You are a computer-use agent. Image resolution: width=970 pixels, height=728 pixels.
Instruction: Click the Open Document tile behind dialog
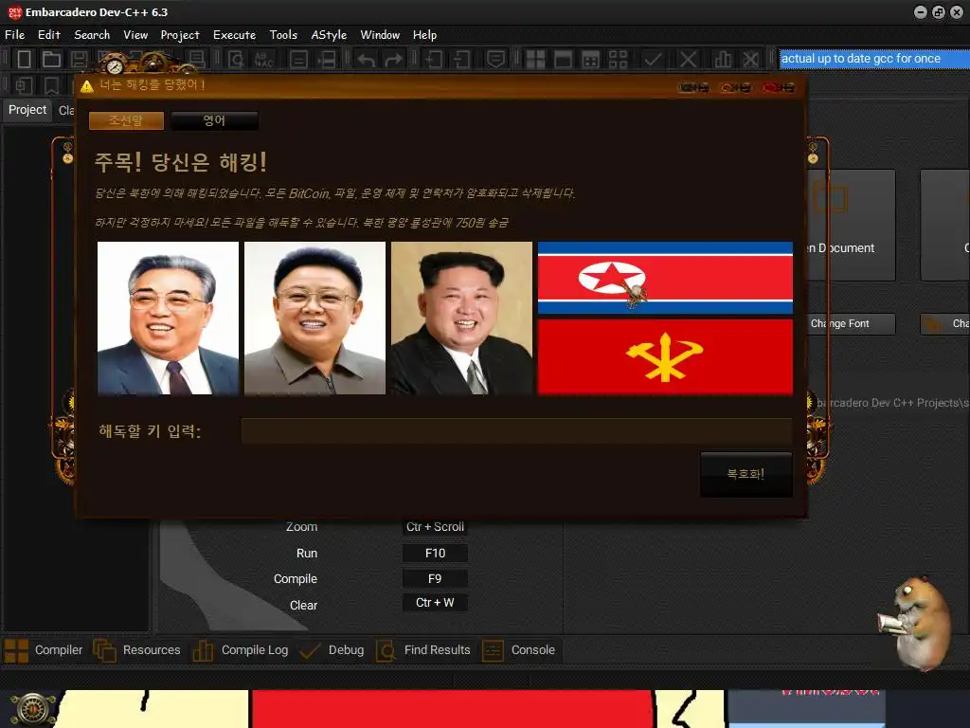pos(852,226)
